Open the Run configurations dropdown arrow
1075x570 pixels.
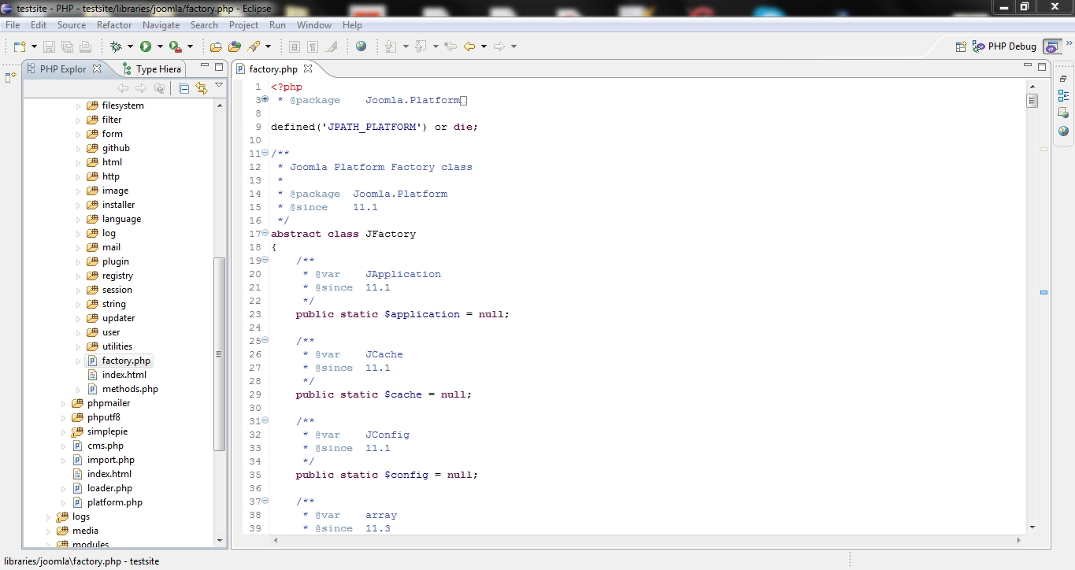click(160, 46)
